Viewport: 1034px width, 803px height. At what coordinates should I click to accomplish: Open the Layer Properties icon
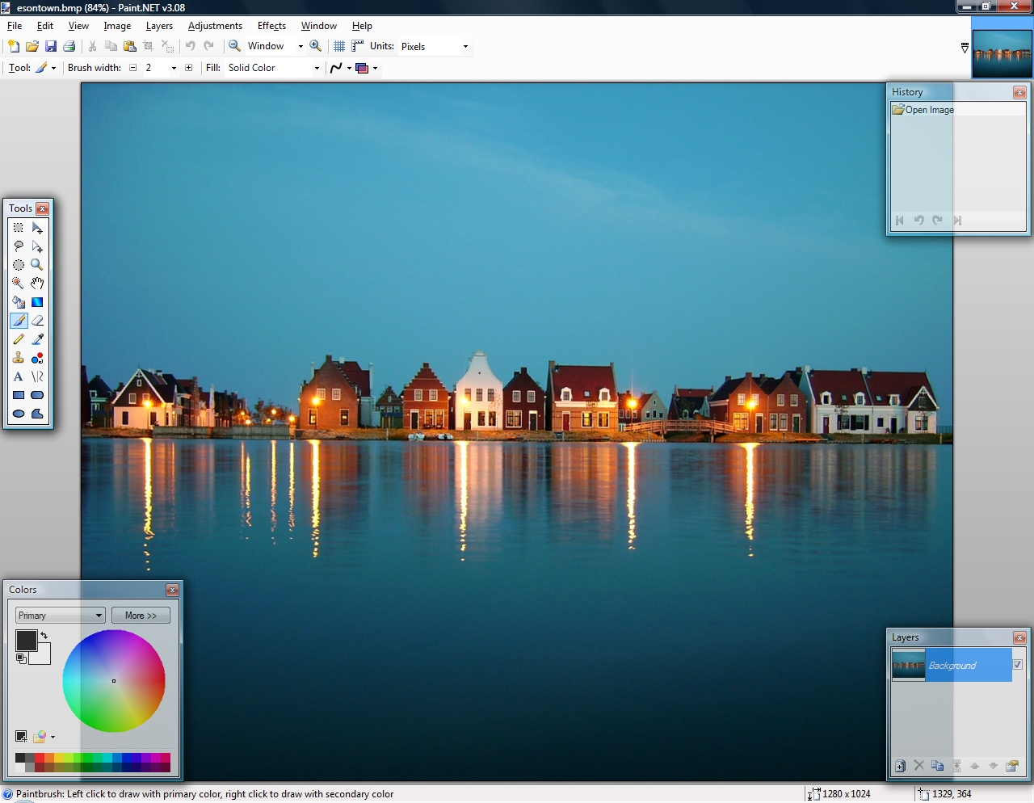click(x=1011, y=766)
